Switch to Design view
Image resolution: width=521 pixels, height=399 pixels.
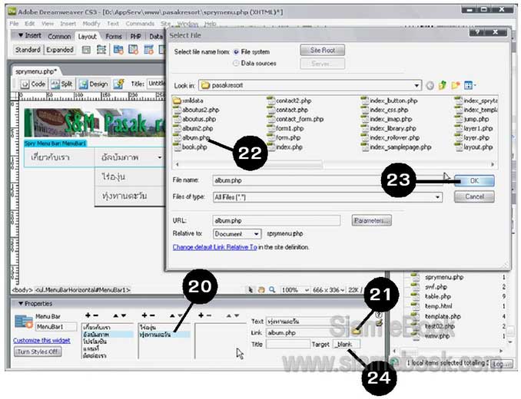point(94,84)
